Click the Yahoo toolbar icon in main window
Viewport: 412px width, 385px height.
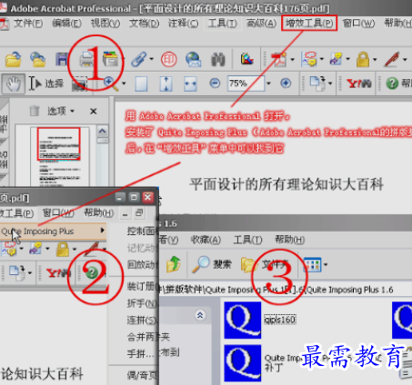[359, 84]
